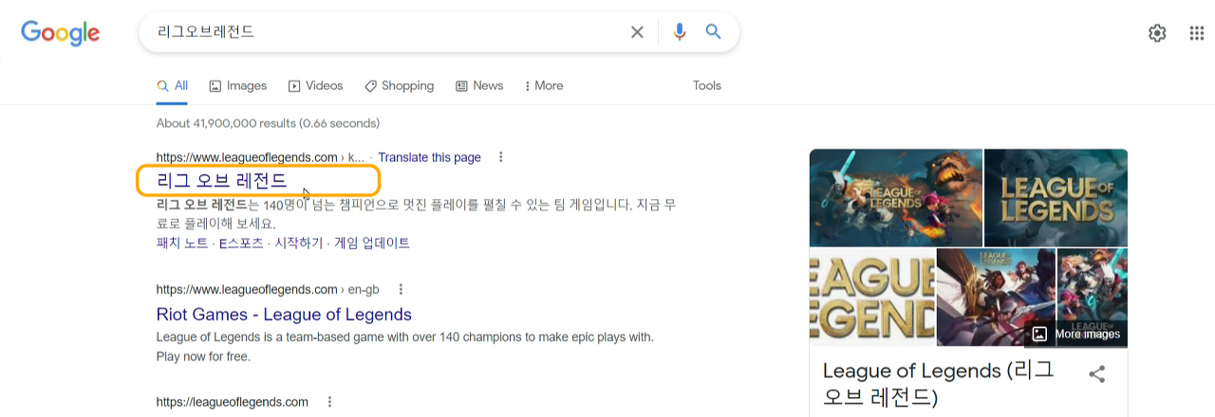The image size is (1215, 417).
Task: Open Google apps grid icon
Action: tap(1197, 33)
